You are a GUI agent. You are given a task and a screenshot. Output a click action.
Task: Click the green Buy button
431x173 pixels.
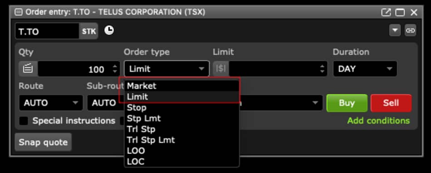347,103
